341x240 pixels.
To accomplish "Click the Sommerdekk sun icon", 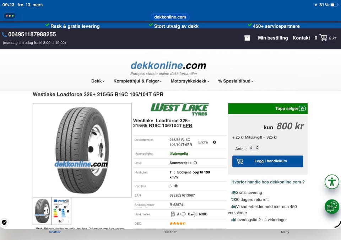I will pyautogui.click(x=195, y=163).
